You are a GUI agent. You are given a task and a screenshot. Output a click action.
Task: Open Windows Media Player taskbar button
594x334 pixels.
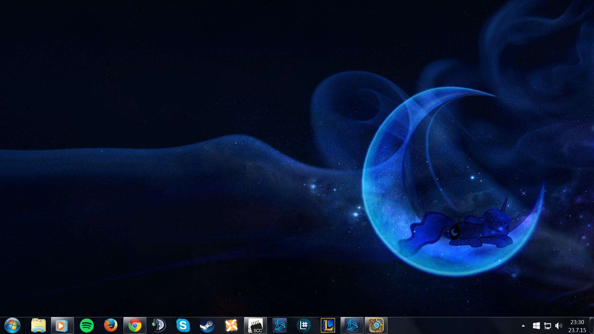[62, 325]
